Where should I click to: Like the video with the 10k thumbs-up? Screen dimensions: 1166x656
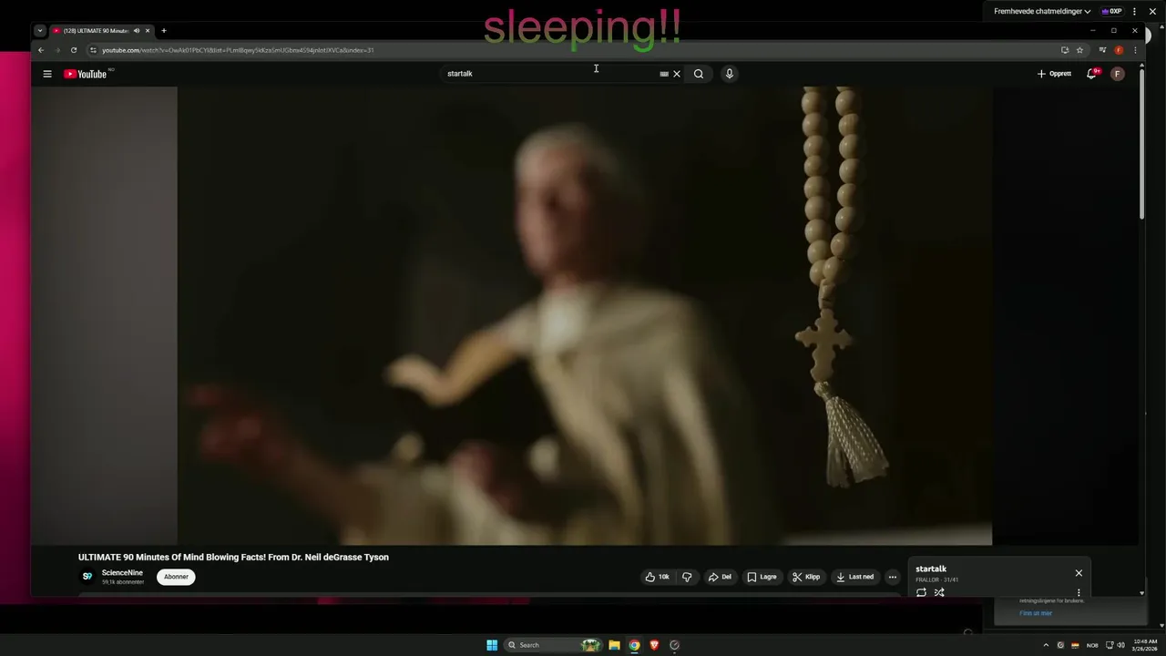pyautogui.click(x=658, y=577)
